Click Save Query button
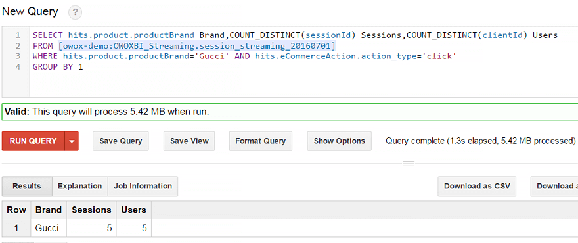 121,141
